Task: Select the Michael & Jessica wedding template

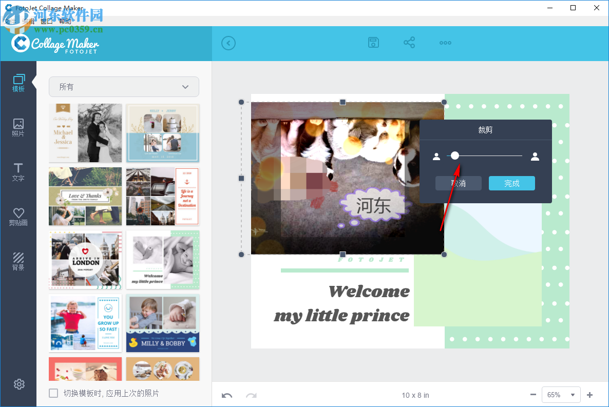Action: coord(85,132)
